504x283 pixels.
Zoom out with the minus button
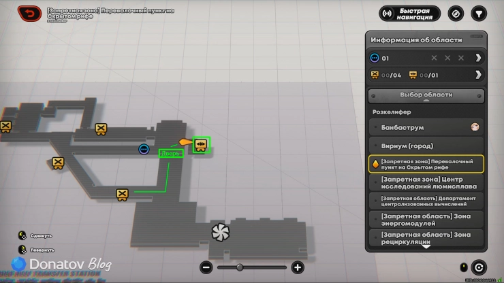(x=206, y=267)
